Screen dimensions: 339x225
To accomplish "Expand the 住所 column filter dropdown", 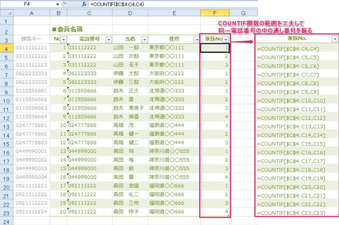I will (196, 40).
